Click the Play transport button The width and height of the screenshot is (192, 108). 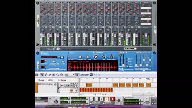click(106, 99)
